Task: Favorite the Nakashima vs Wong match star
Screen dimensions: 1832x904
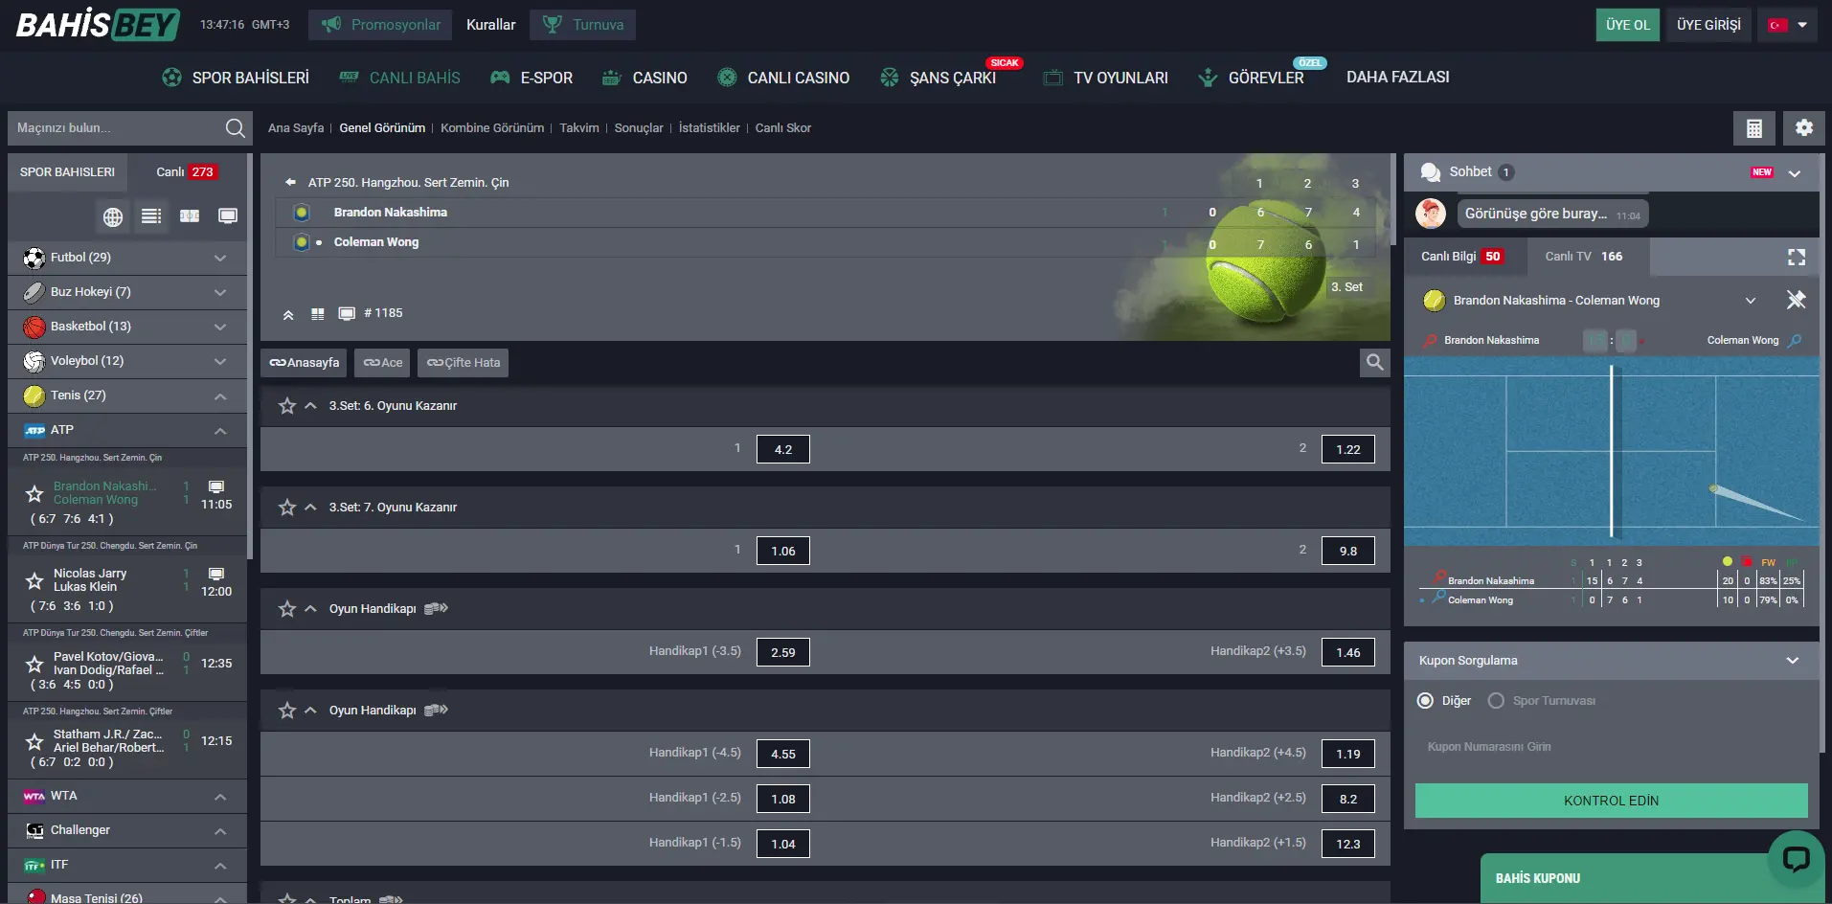Action: pyautogui.click(x=34, y=493)
